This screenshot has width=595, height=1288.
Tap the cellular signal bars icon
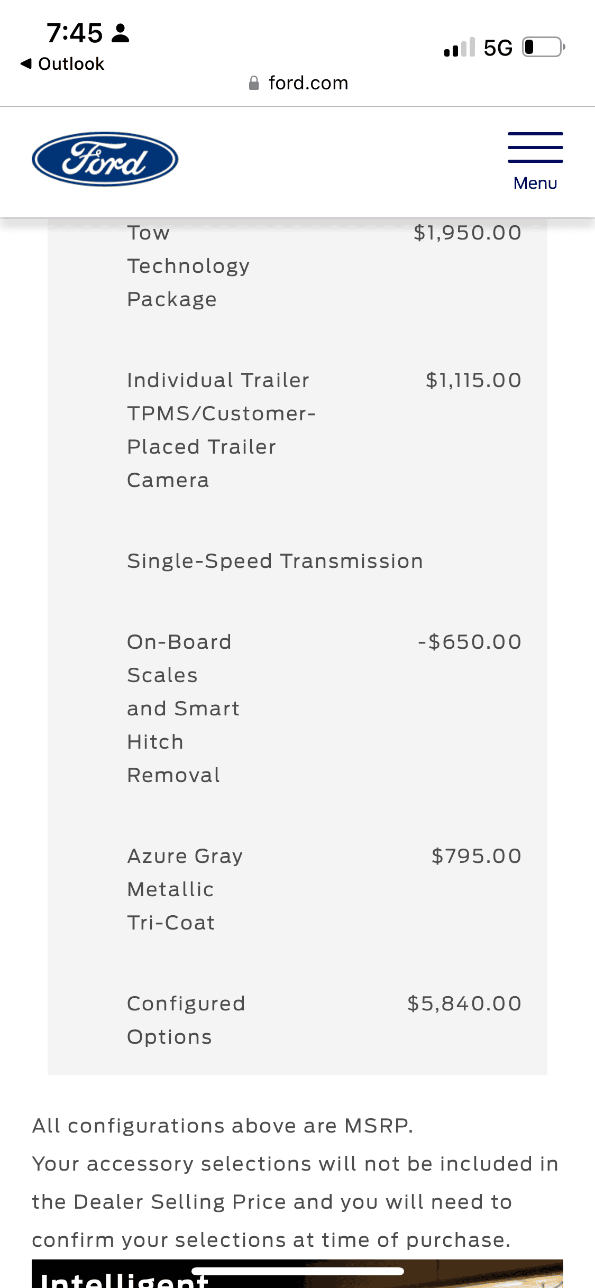pos(459,47)
